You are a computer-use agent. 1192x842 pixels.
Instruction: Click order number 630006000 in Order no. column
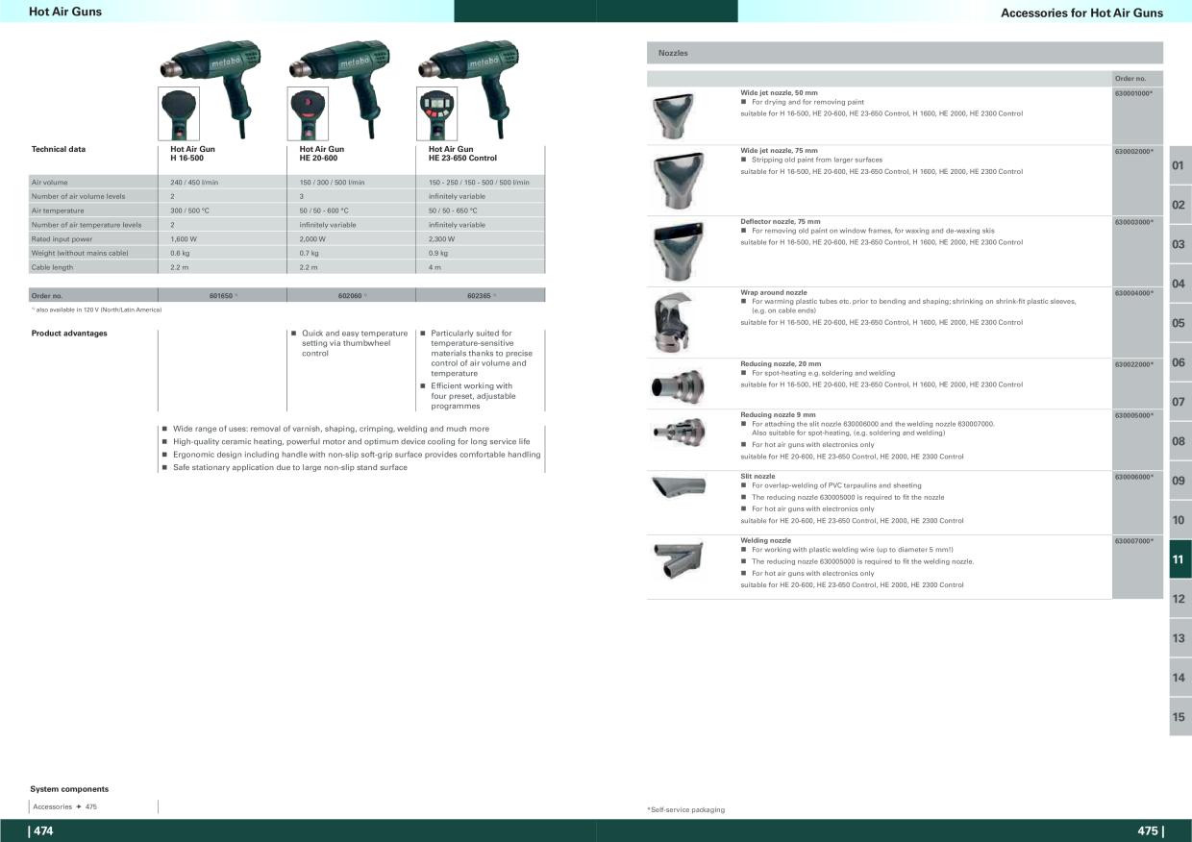[x=1133, y=477]
